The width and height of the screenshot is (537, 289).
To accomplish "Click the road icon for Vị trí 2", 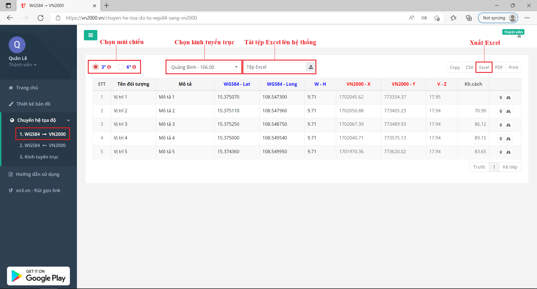I will (x=508, y=111).
